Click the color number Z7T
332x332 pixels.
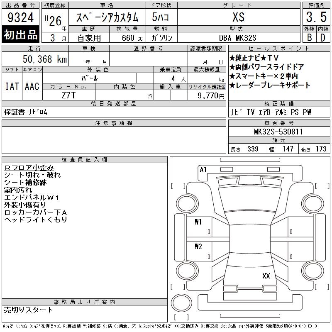tap(68, 95)
